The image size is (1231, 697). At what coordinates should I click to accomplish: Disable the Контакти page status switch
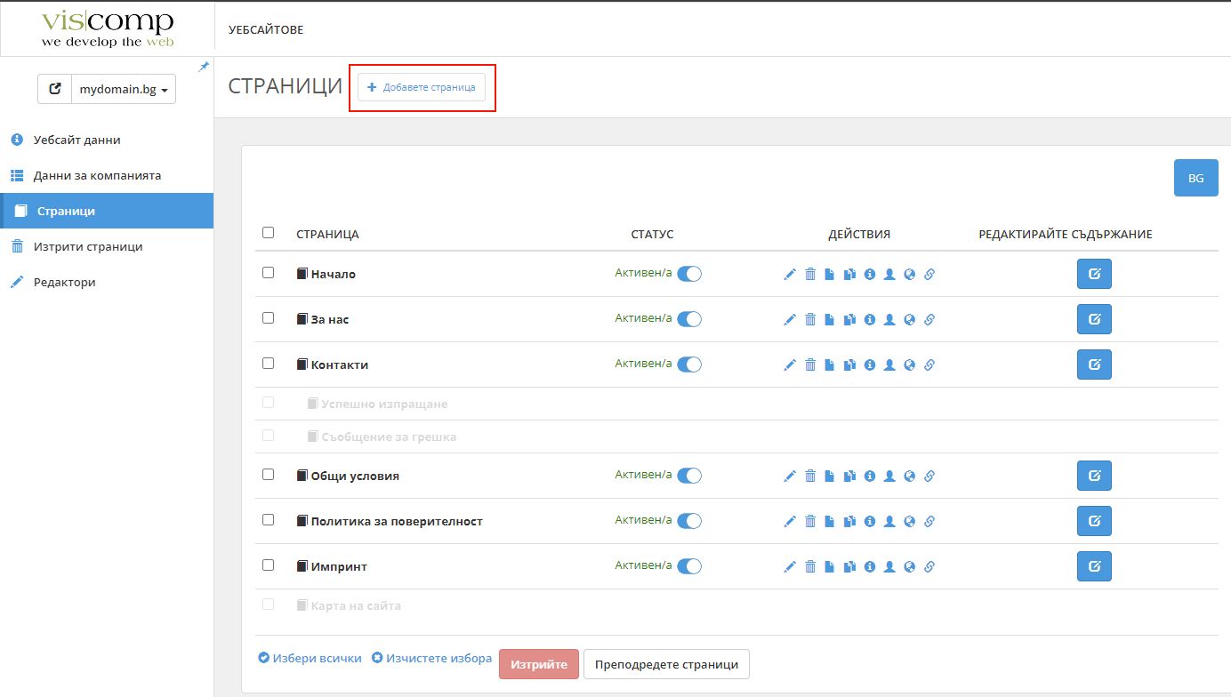coord(689,365)
